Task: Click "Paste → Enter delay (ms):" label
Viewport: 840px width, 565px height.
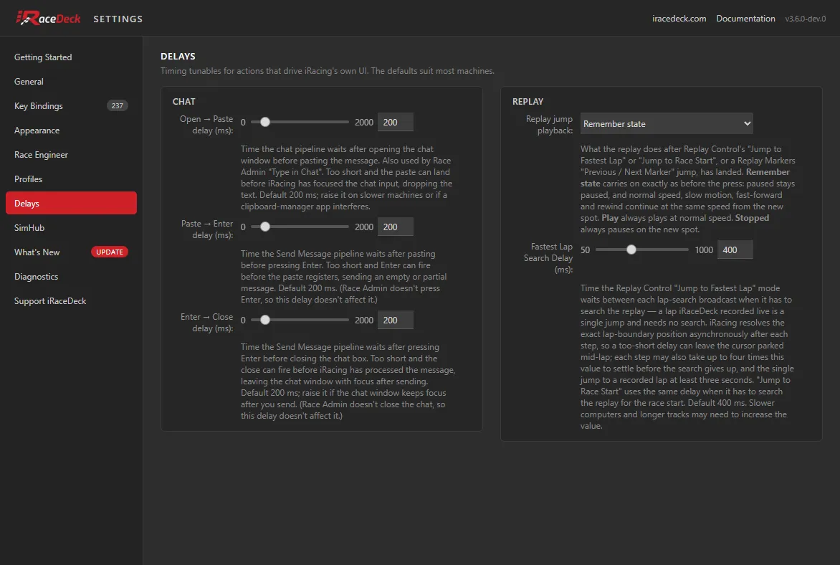Action: pyautogui.click(x=207, y=229)
